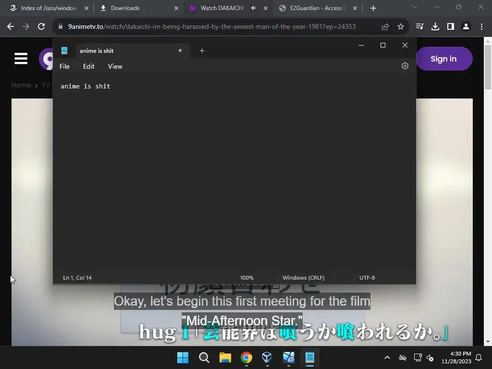Open Chrome three-dot menu

[x=481, y=26]
